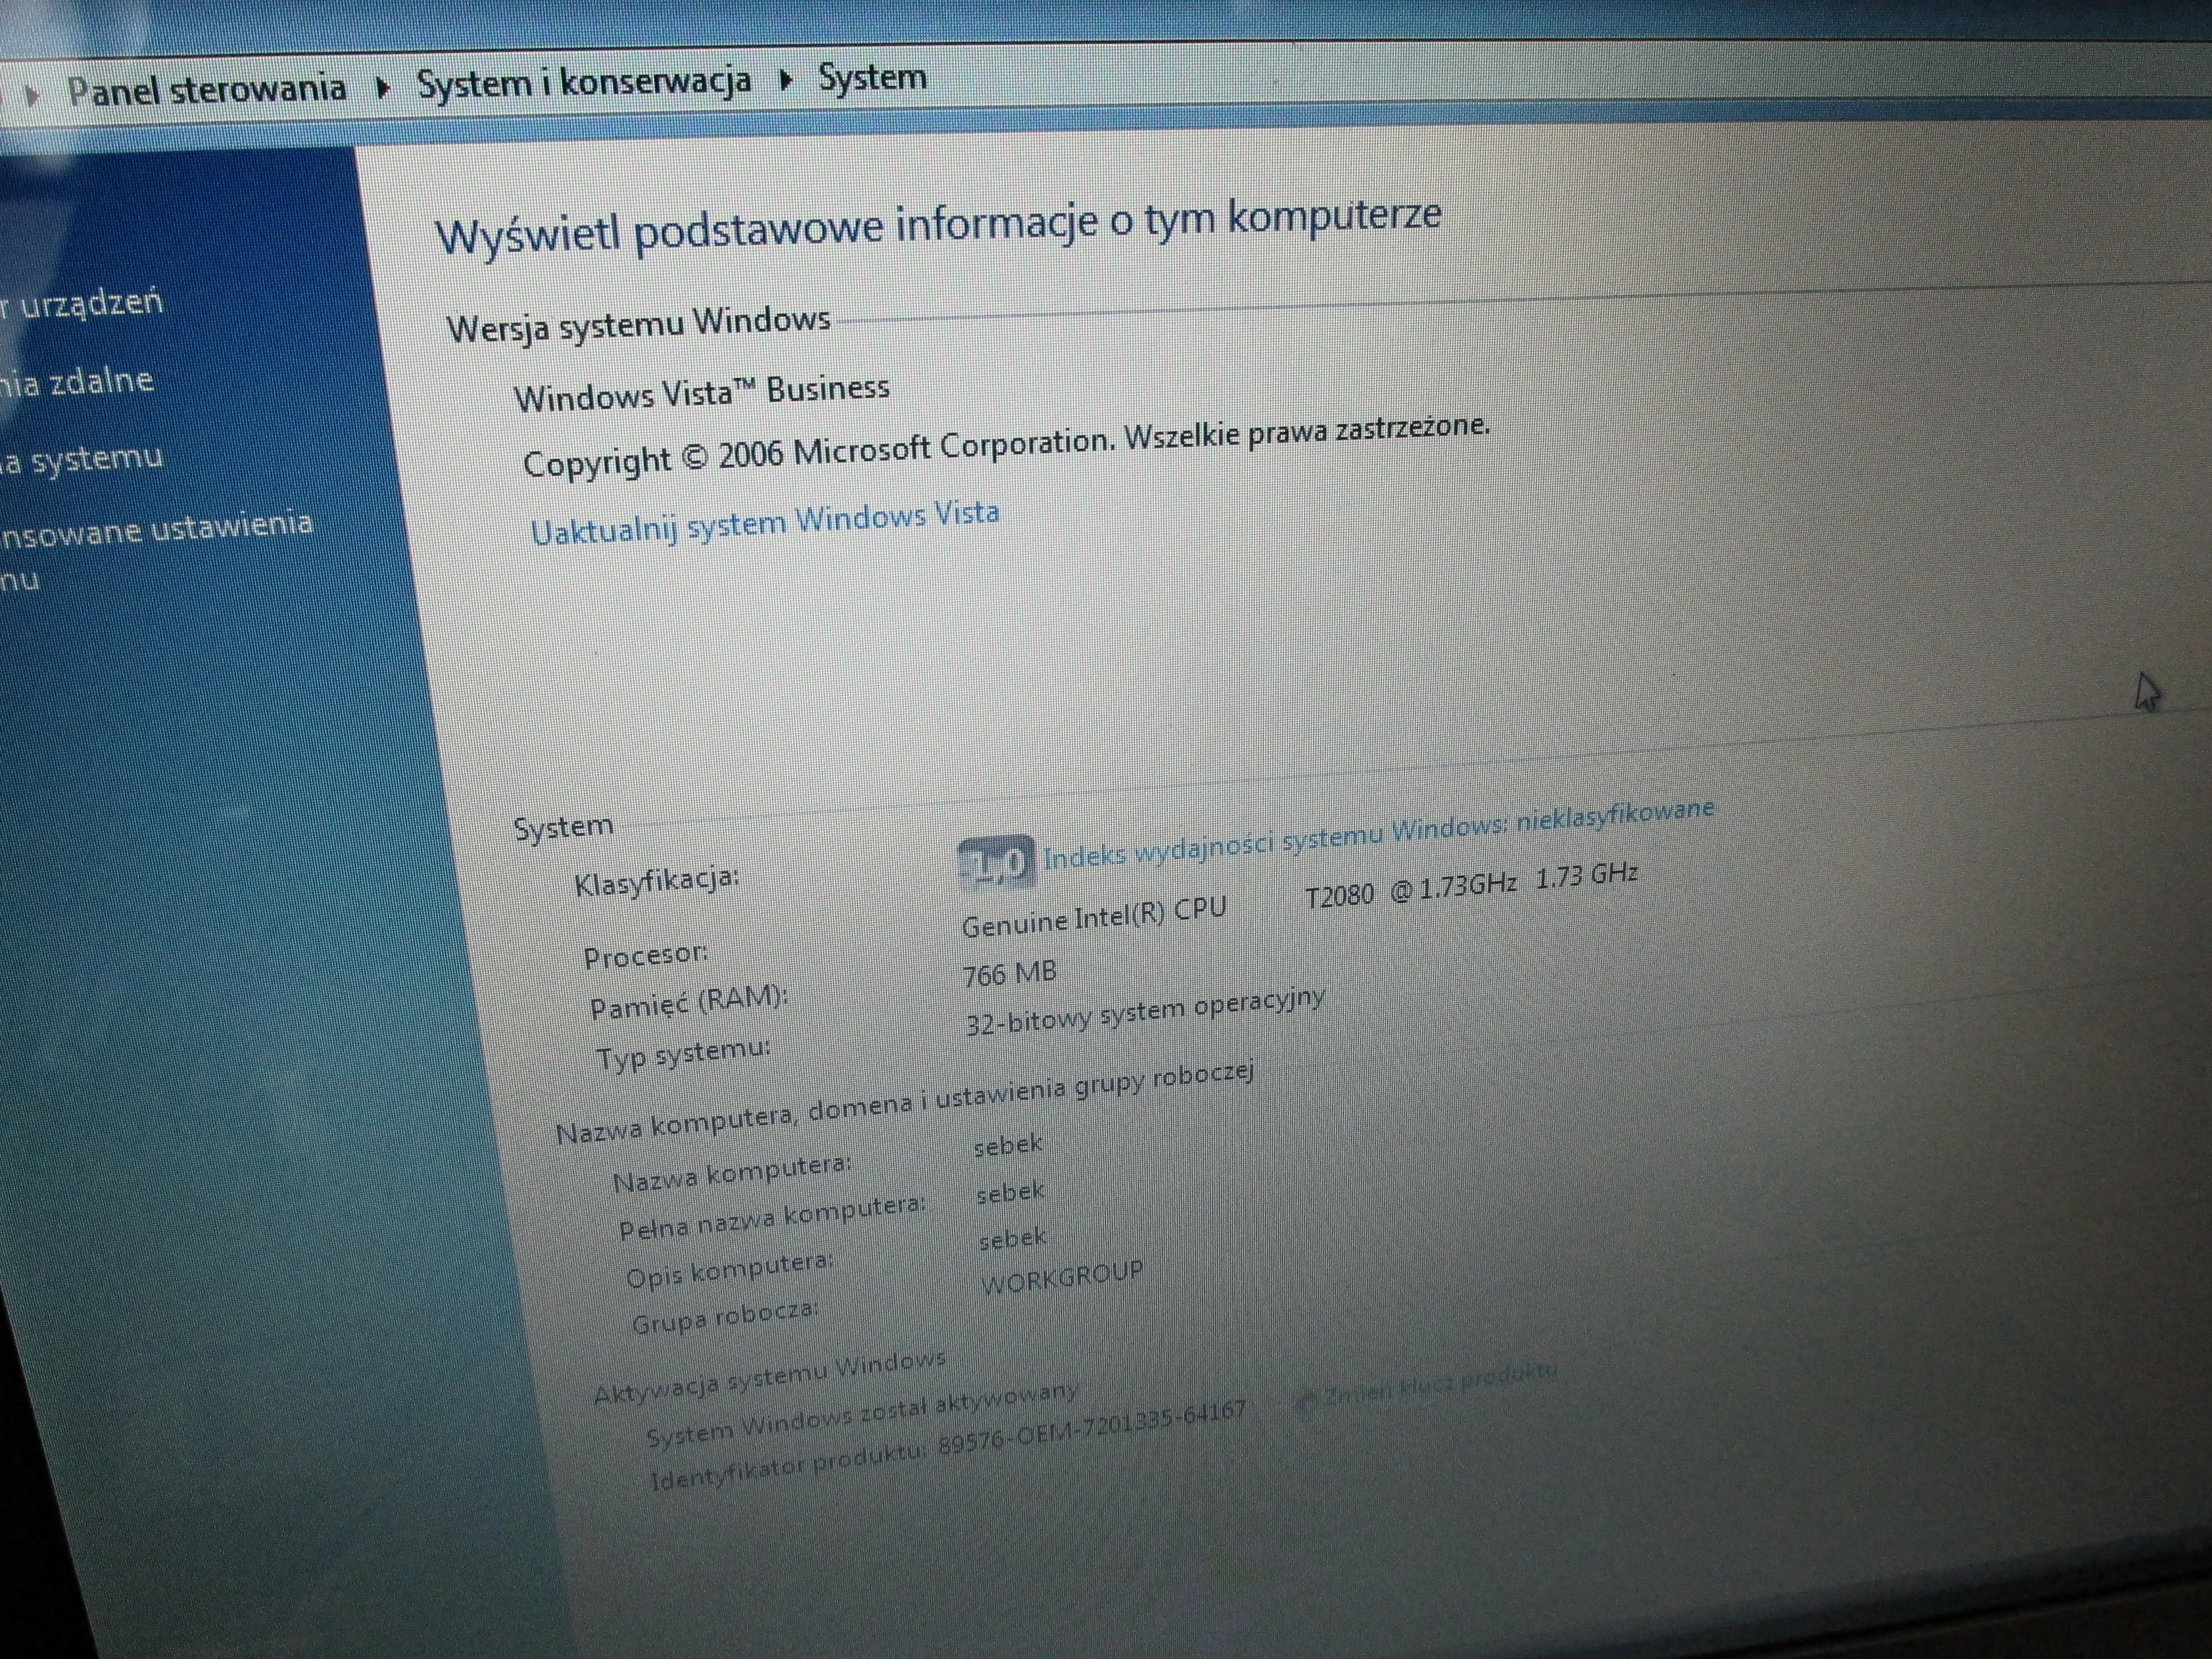The height and width of the screenshot is (1659, 2212).
Task: Select 'sebek' next to Pełna nazwa komputera
Action: [x=1010, y=1192]
